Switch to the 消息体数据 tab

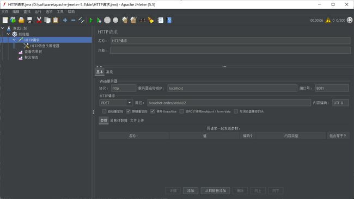pyautogui.click(x=119, y=121)
